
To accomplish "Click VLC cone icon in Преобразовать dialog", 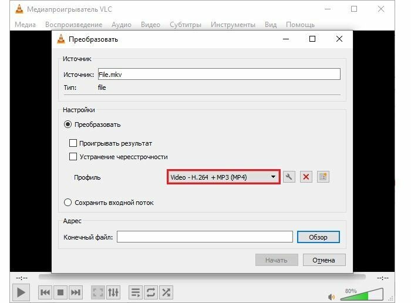I will pyautogui.click(x=61, y=39).
